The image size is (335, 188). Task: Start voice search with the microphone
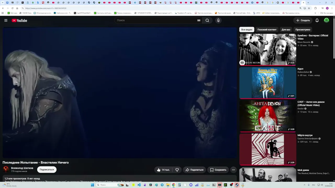tap(218, 20)
